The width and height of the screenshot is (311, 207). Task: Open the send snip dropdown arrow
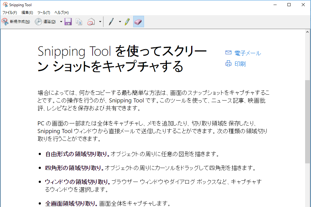pos(100,22)
